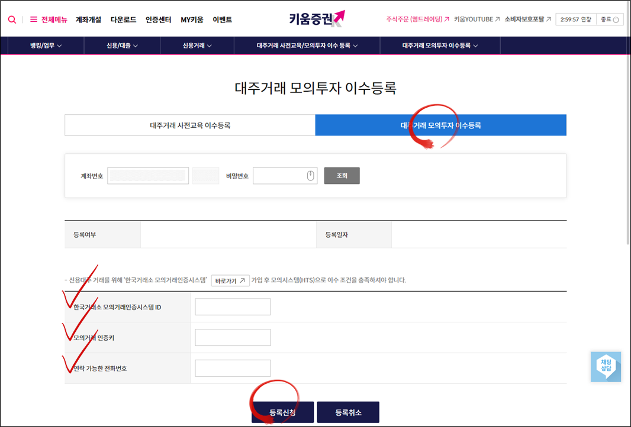
Task: Click the 등록취소 button
Action: [x=348, y=412]
